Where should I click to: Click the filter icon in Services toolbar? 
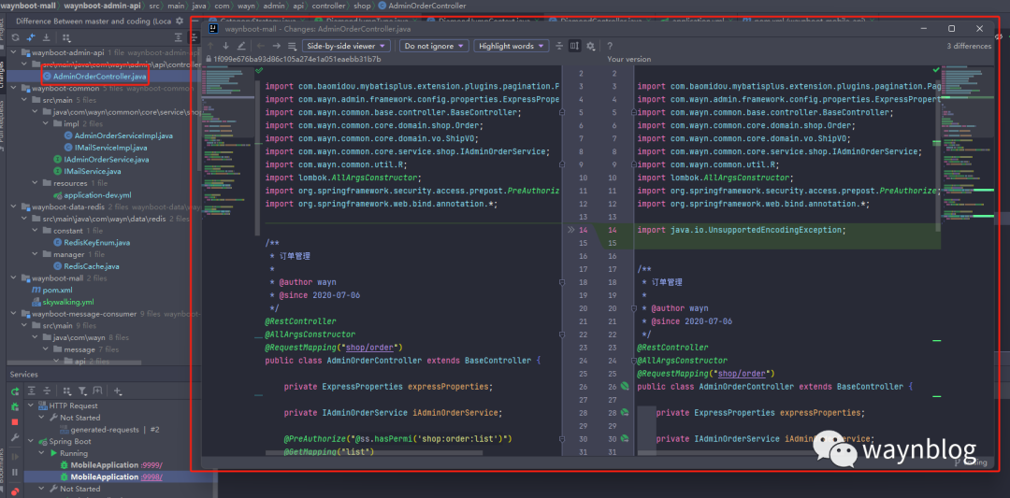point(83,390)
